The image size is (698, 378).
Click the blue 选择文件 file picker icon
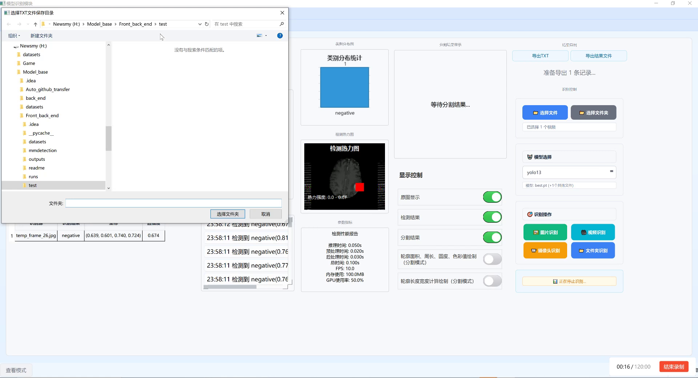click(x=534, y=112)
